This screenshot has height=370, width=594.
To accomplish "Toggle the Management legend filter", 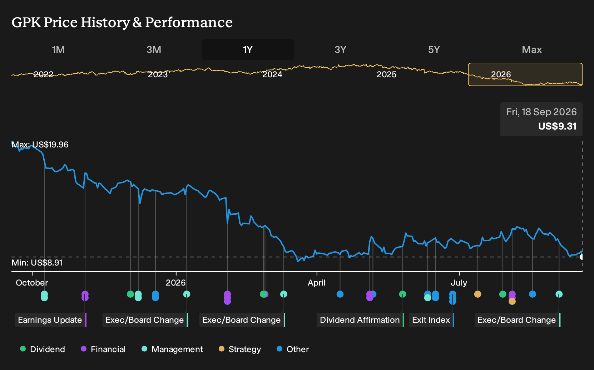I will coord(172,349).
